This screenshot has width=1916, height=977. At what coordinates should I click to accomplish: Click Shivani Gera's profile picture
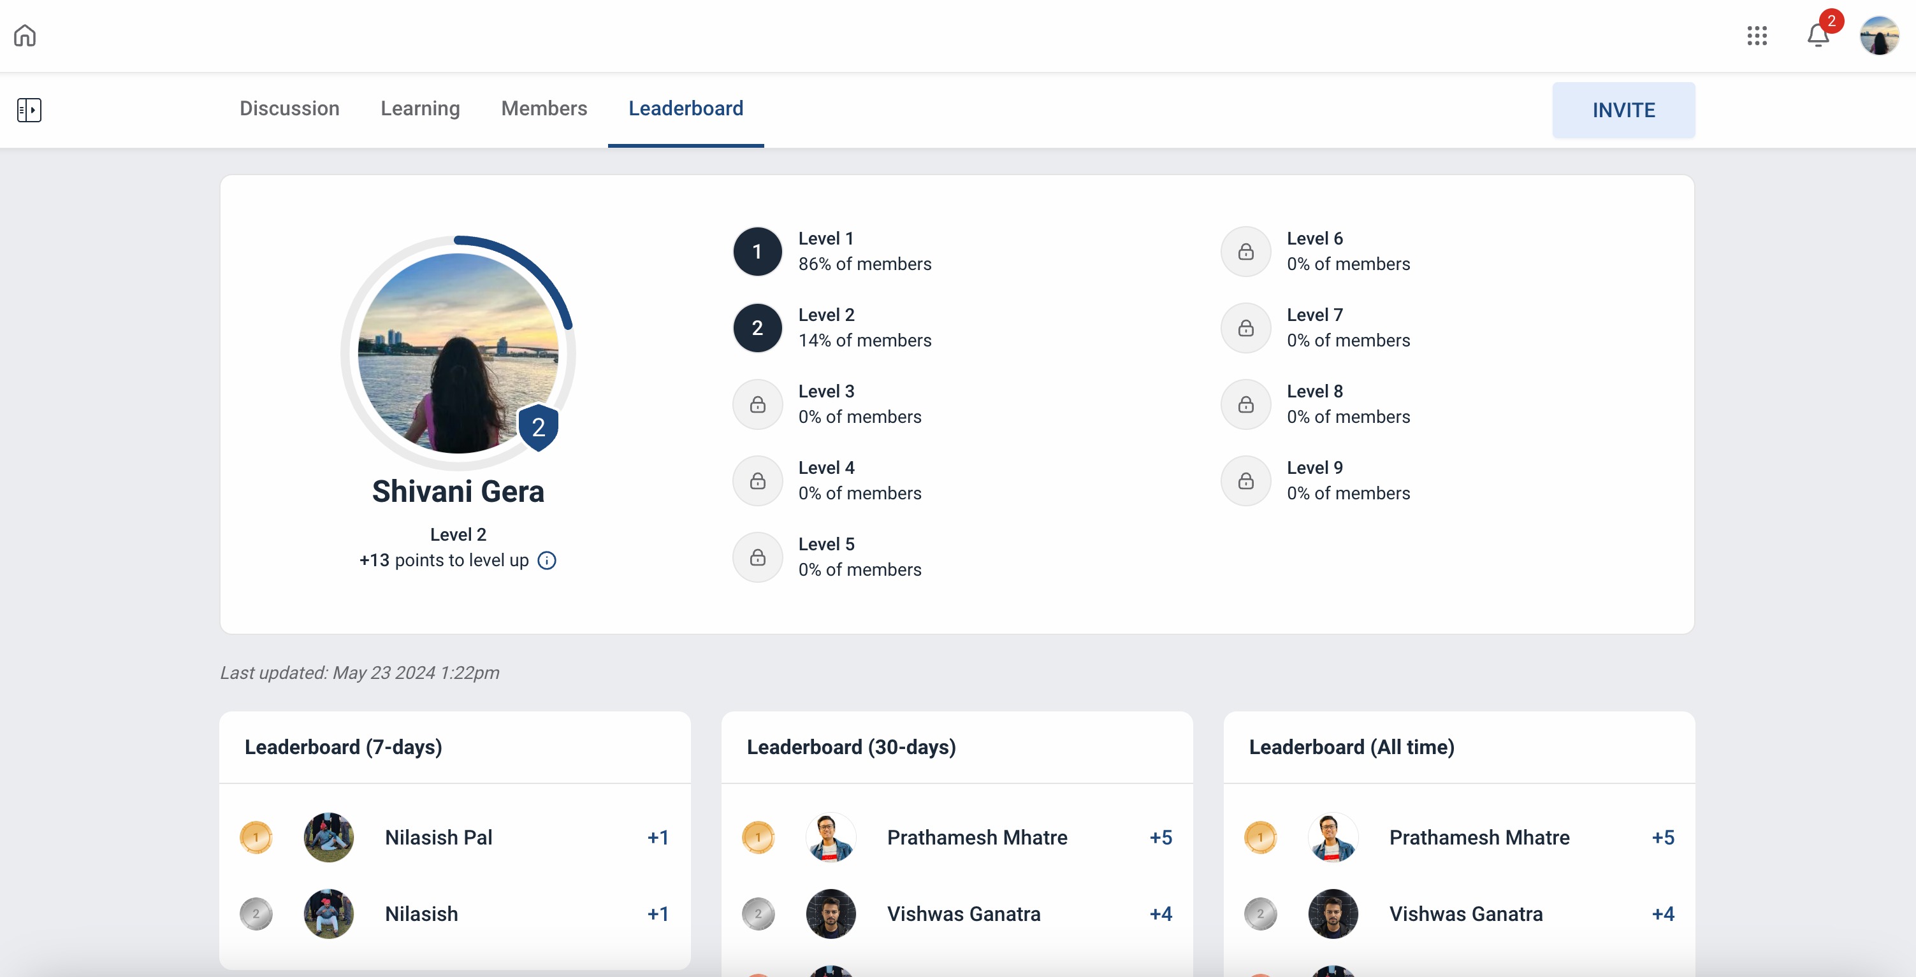458,353
